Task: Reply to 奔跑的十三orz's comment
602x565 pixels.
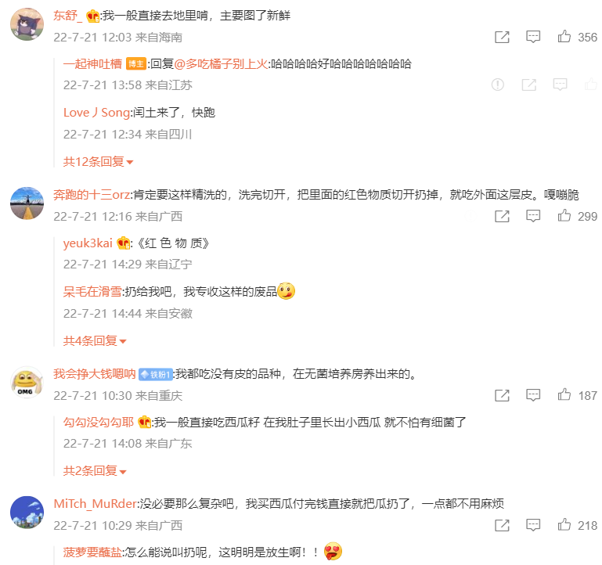Action: coord(533,216)
